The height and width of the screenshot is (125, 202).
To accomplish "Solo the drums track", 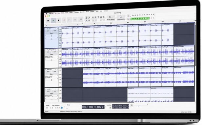I will [x=55, y=31].
